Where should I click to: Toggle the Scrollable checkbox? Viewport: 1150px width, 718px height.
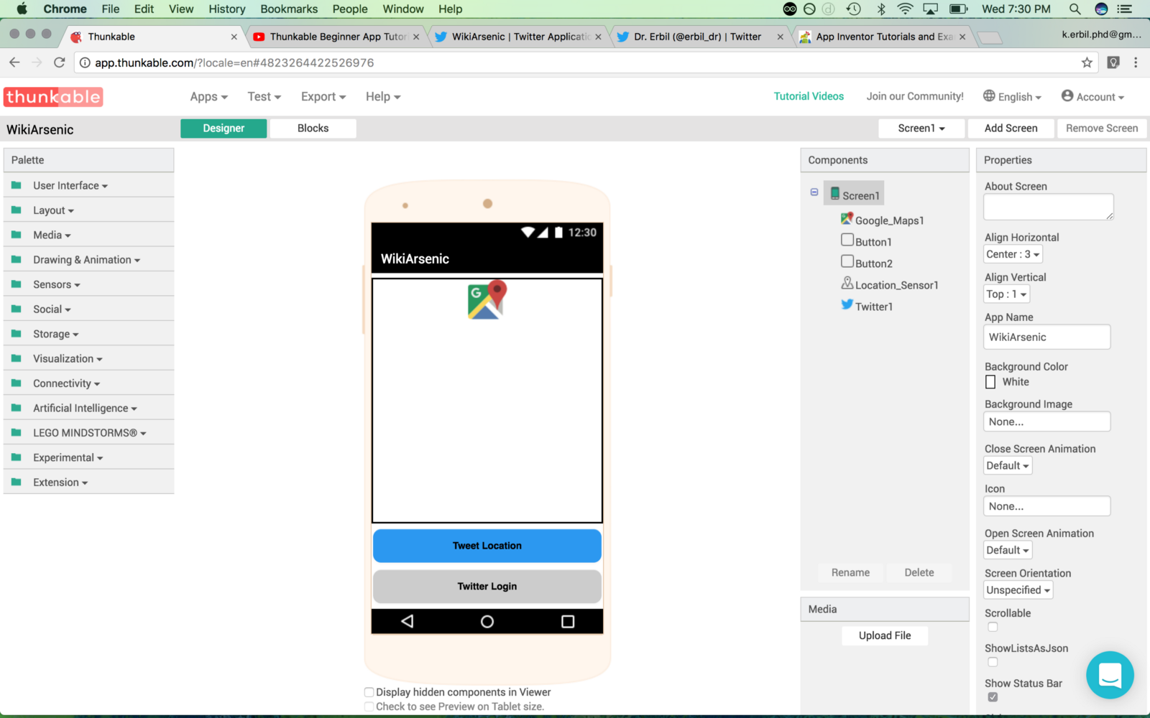click(993, 627)
